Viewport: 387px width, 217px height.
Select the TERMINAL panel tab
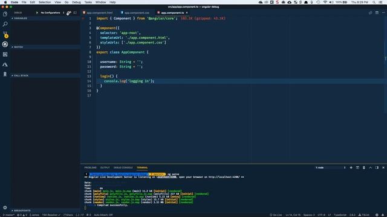tap(142, 168)
